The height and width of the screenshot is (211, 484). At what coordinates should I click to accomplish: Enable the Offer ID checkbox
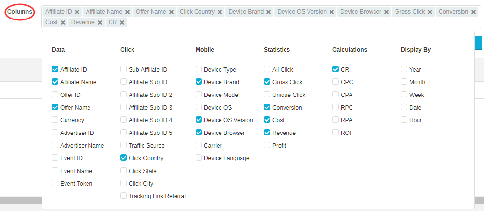click(x=55, y=95)
